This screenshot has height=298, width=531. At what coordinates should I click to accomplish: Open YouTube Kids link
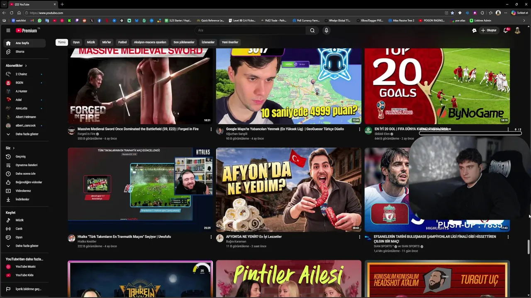(24, 275)
